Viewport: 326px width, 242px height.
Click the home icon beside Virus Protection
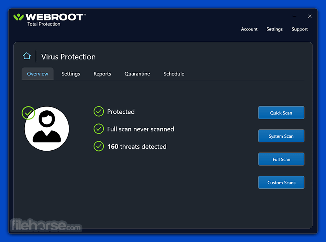click(x=27, y=56)
